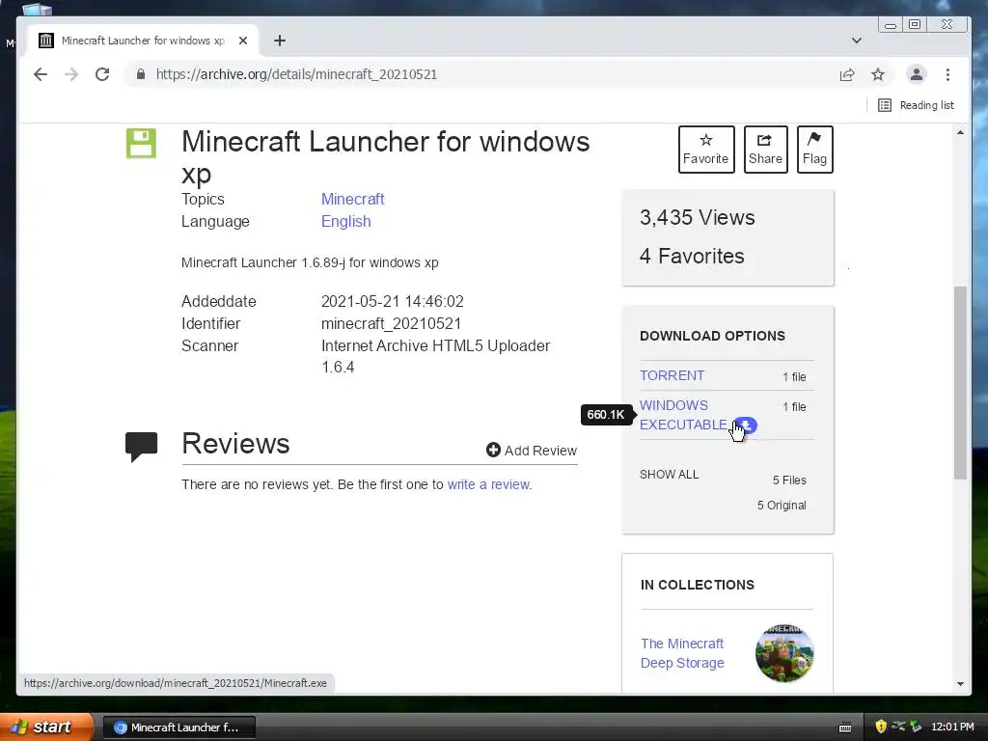Reload the archive.org page

point(102,74)
